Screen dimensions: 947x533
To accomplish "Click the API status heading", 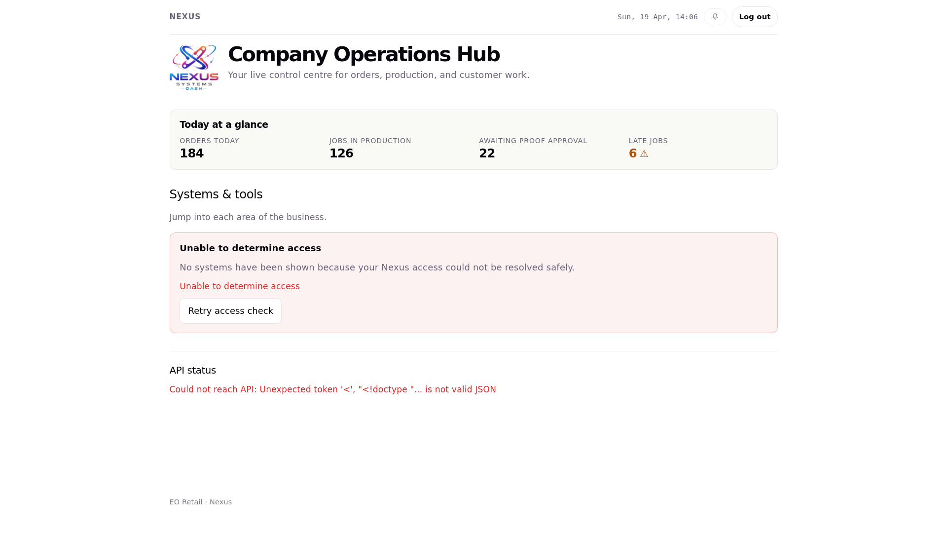I will click(x=193, y=370).
